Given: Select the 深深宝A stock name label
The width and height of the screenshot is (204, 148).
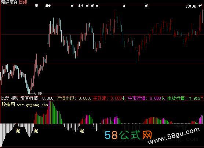Looking at the screenshot, I should click(x=9, y=2).
